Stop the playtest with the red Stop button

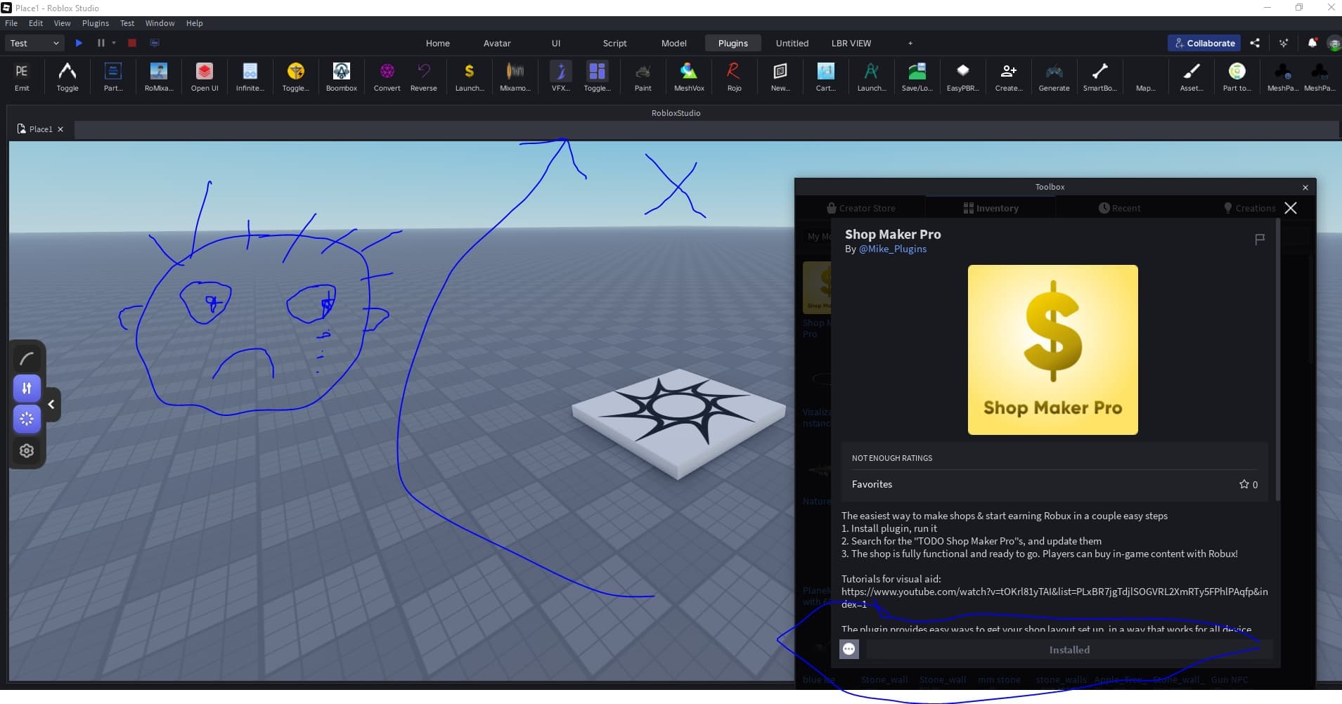tap(131, 43)
